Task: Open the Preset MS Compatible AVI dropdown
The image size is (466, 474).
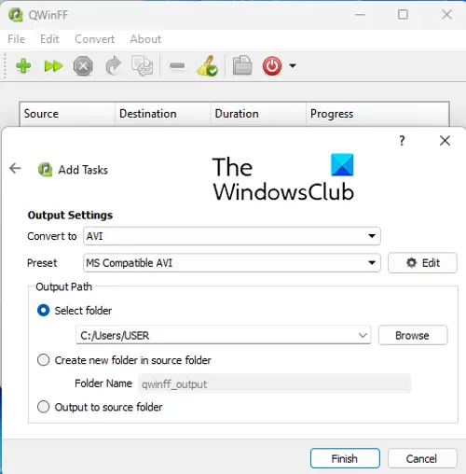Action: [232, 263]
